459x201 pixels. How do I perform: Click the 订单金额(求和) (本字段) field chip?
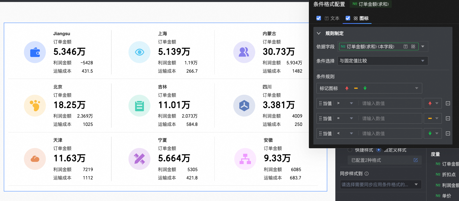pyautogui.click(x=379, y=46)
